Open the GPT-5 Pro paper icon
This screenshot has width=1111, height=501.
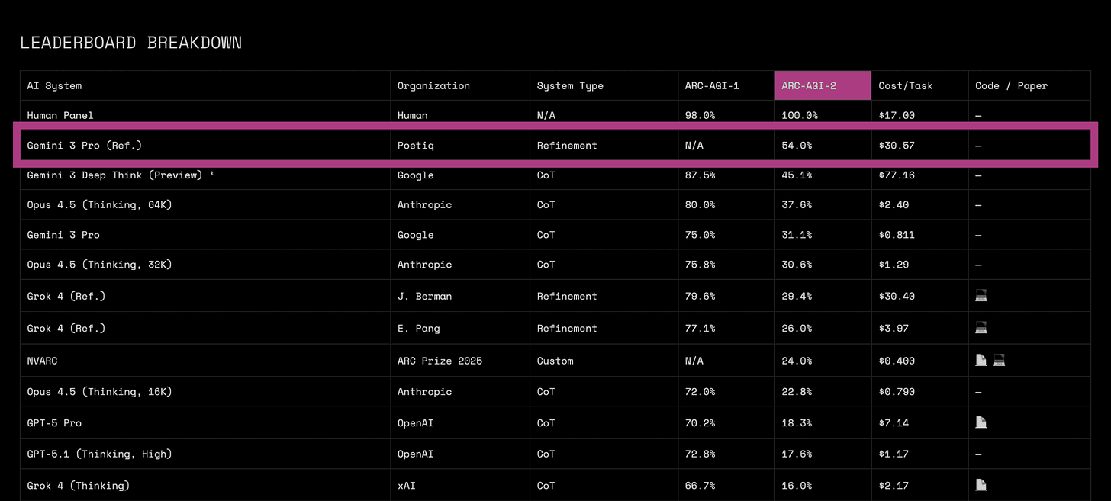(x=981, y=422)
